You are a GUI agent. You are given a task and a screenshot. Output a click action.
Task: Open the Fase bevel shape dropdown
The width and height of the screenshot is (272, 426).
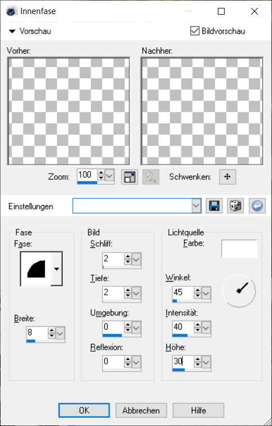pos(56,269)
